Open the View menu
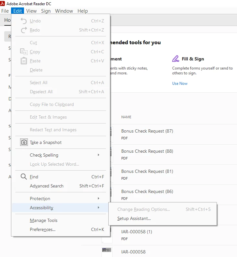237x257 pixels. pos(31,11)
